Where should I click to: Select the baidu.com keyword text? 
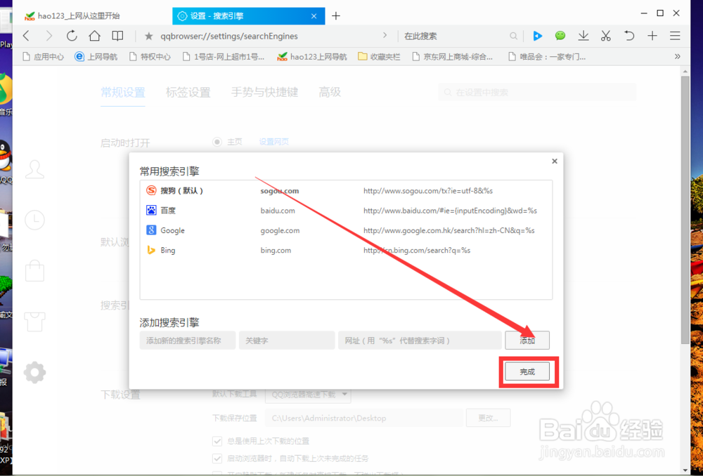click(278, 211)
